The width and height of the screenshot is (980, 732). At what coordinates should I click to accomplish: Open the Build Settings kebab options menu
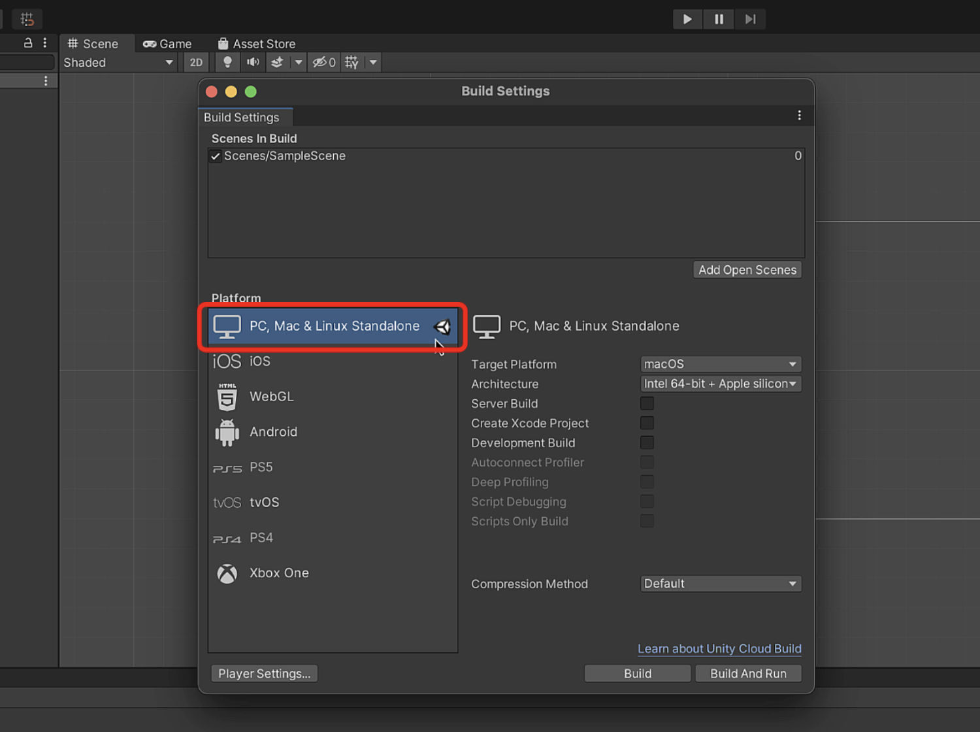click(x=799, y=116)
